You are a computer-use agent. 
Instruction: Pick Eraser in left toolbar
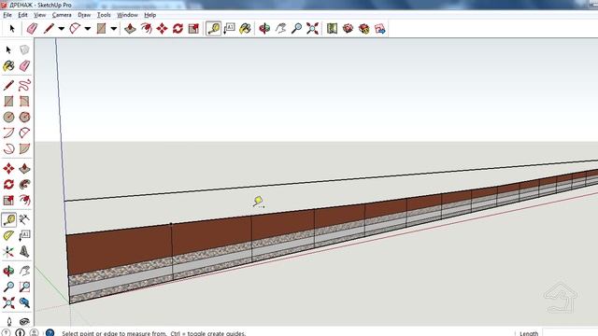coord(24,66)
